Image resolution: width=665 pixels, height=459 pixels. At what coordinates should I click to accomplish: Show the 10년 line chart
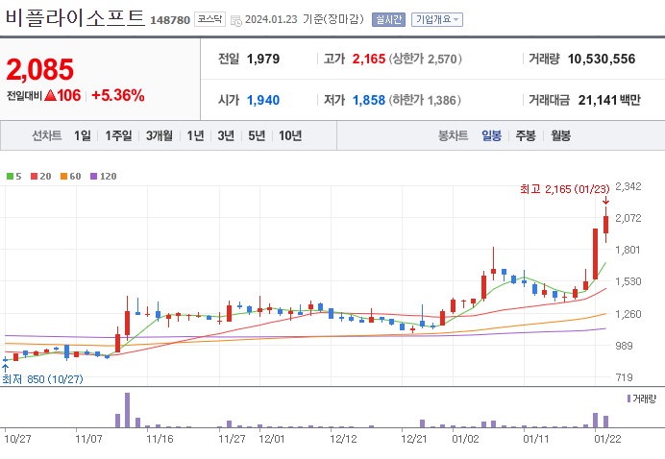point(290,135)
